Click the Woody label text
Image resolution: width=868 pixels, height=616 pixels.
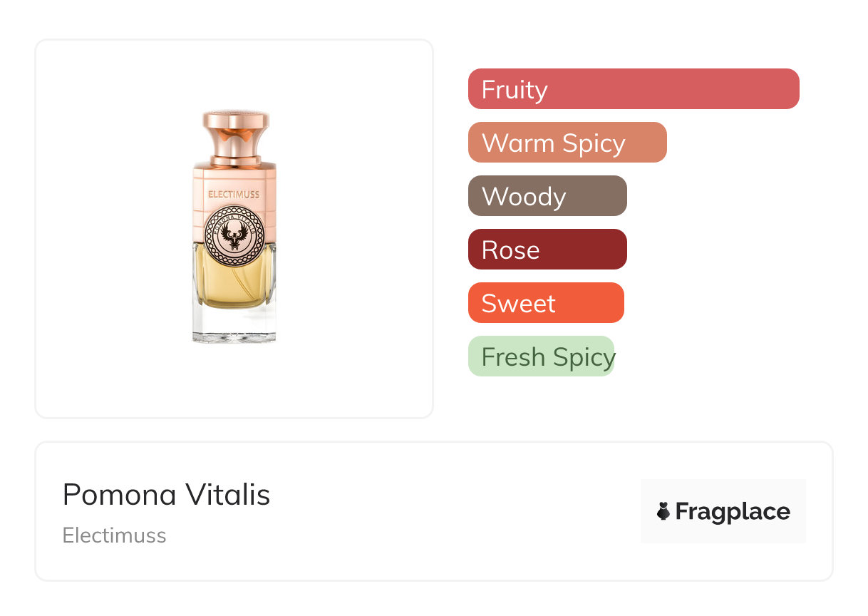click(524, 197)
